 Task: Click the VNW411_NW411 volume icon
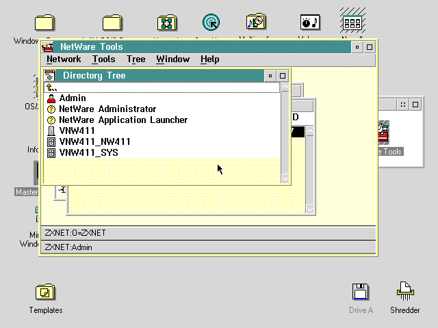[x=51, y=142]
